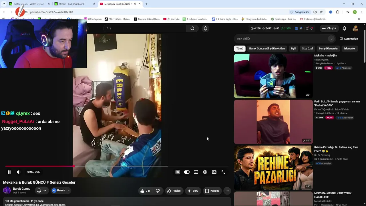Image resolution: width=366 pixels, height=206 pixels.
Task: Turn on subtitles in the player
Action: pos(196,172)
